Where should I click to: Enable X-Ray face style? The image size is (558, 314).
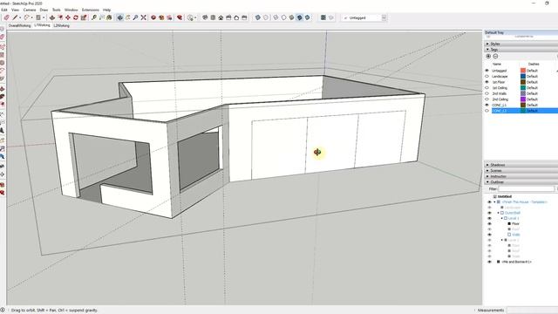(258, 17)
